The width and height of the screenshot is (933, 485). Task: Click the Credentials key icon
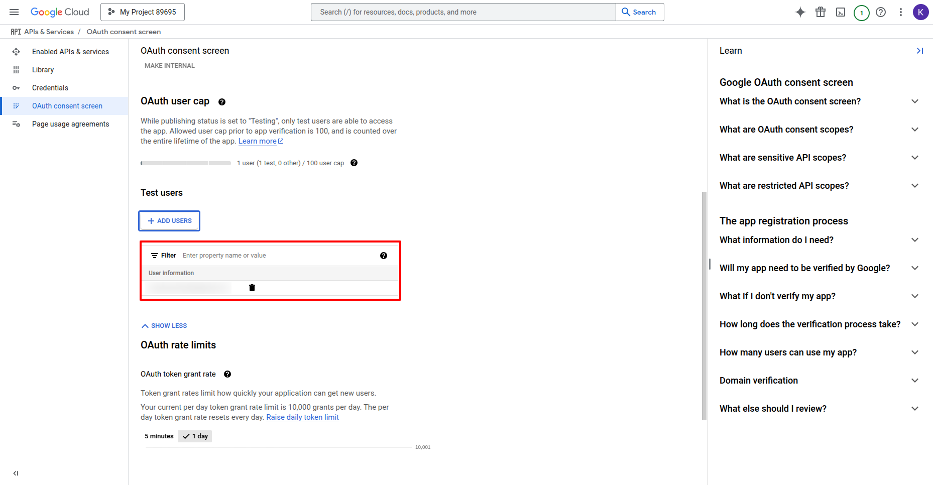(x=16, y=88)
